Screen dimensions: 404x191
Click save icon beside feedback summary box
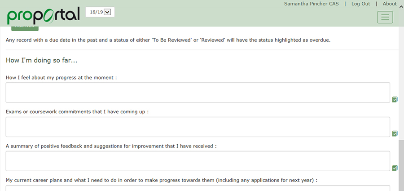[x=395, y=168]
